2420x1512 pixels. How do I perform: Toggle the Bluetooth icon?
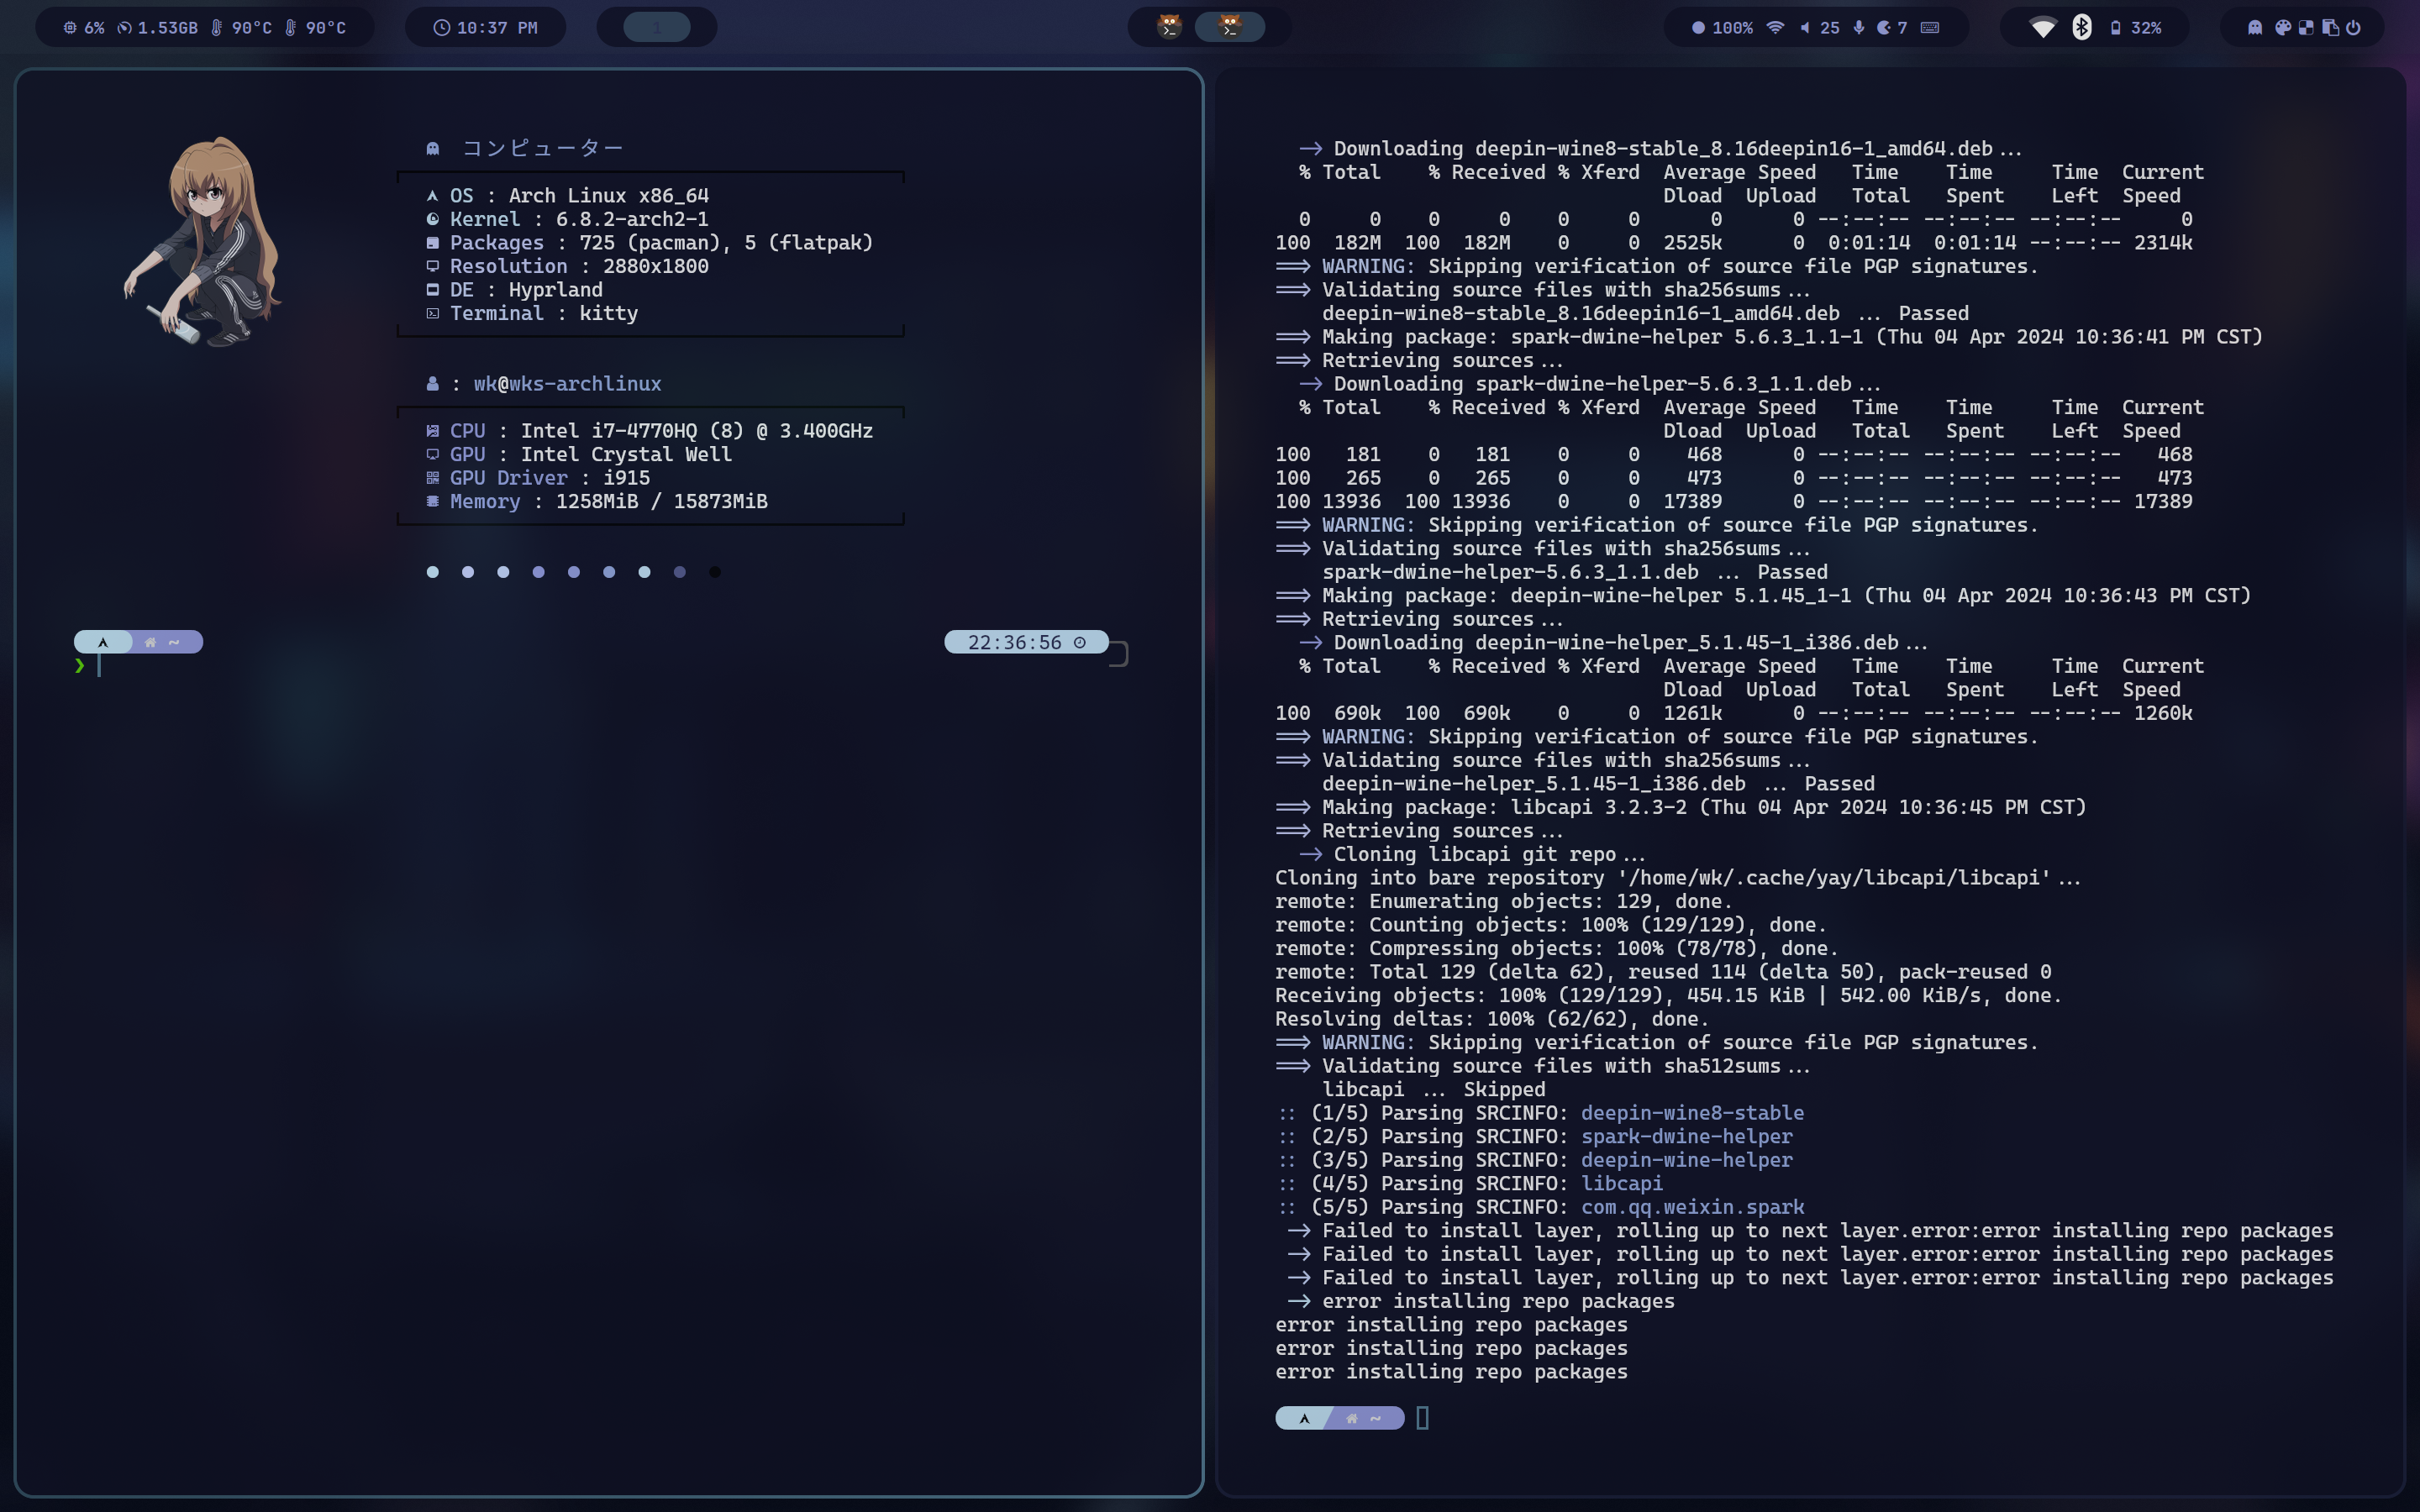click(2082, 28)
